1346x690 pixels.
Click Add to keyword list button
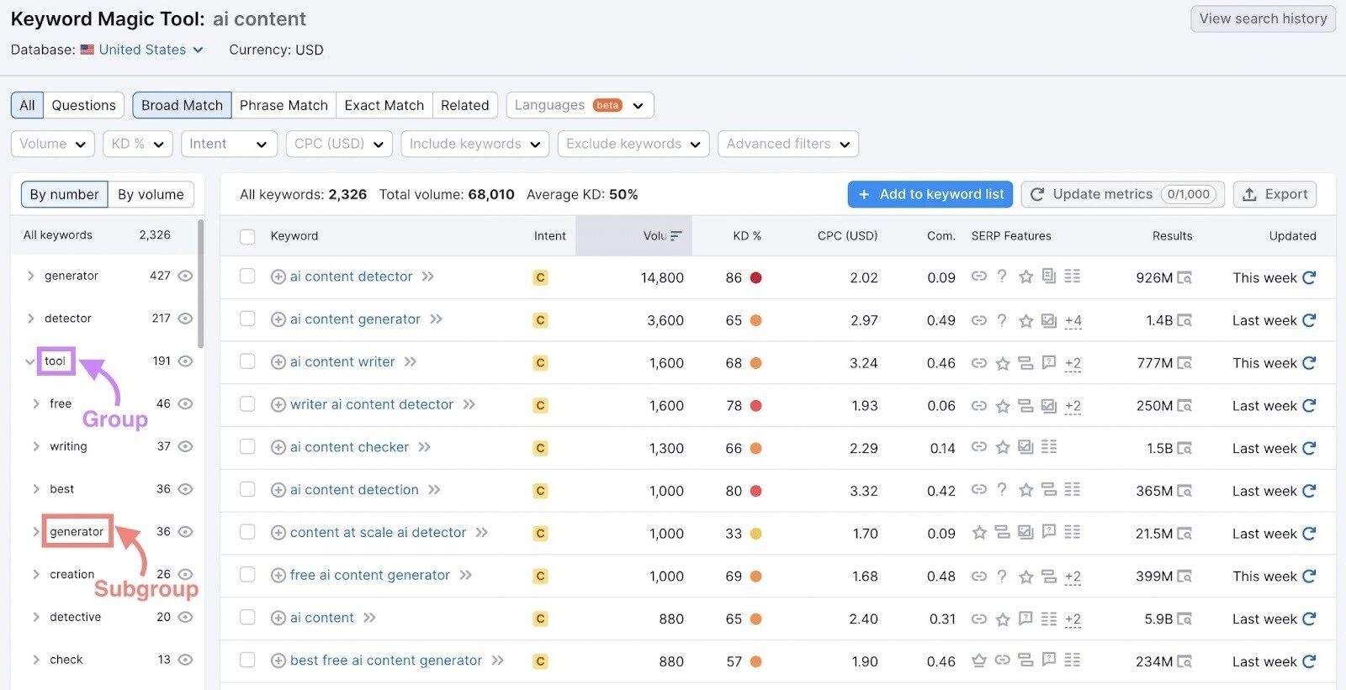pos(930,194)
